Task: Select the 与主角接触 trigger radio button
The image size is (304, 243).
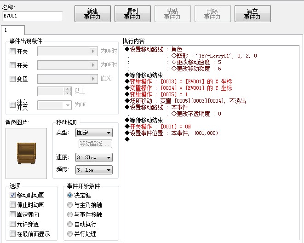Action: 70,205
